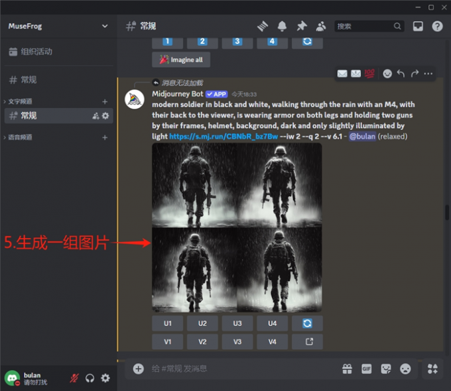Open the sticker picker icon

pos(386,369)
